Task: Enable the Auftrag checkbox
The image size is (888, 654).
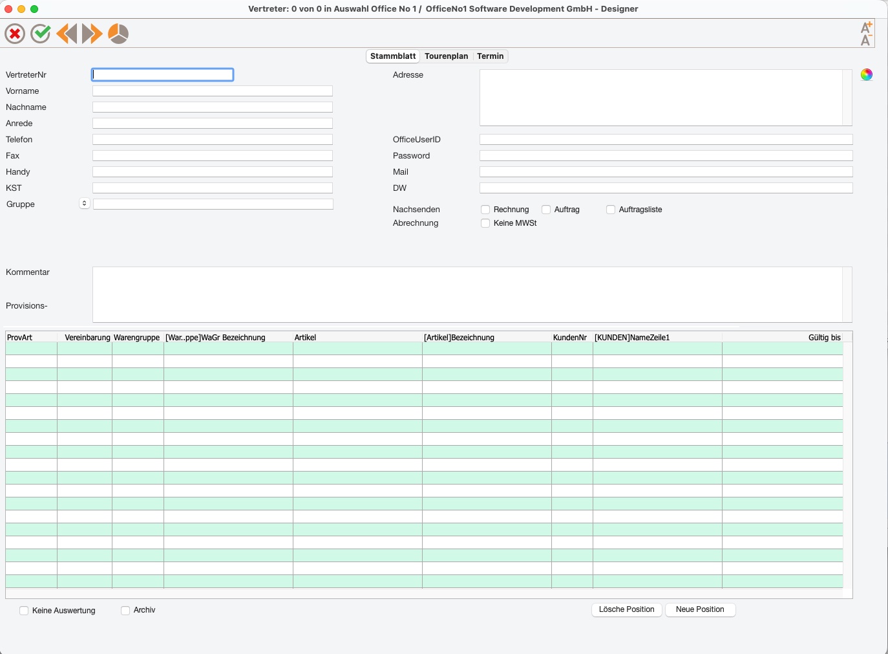Action: click(x=546, y=210)
